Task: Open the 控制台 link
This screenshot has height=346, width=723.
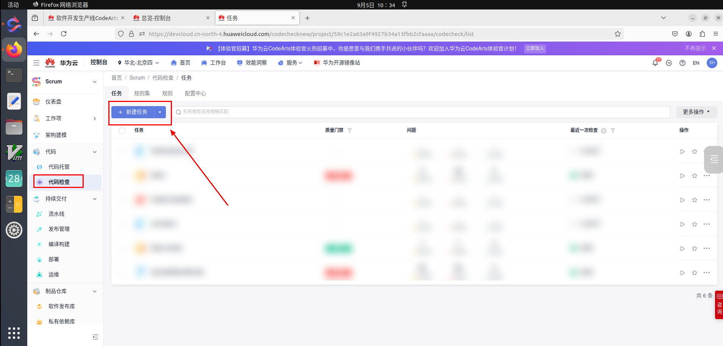Action: coord(99,62)
